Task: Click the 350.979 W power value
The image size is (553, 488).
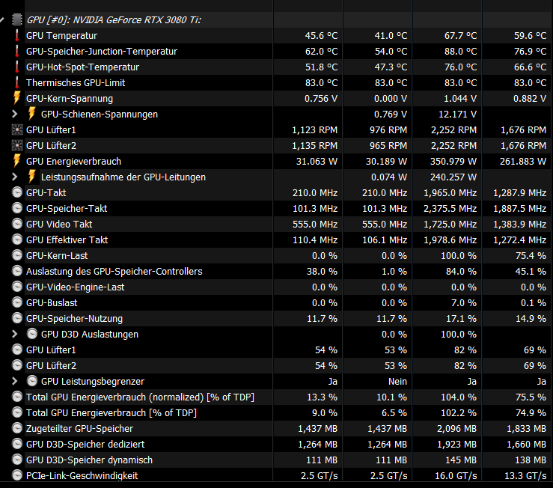Action: pos(453,161)
